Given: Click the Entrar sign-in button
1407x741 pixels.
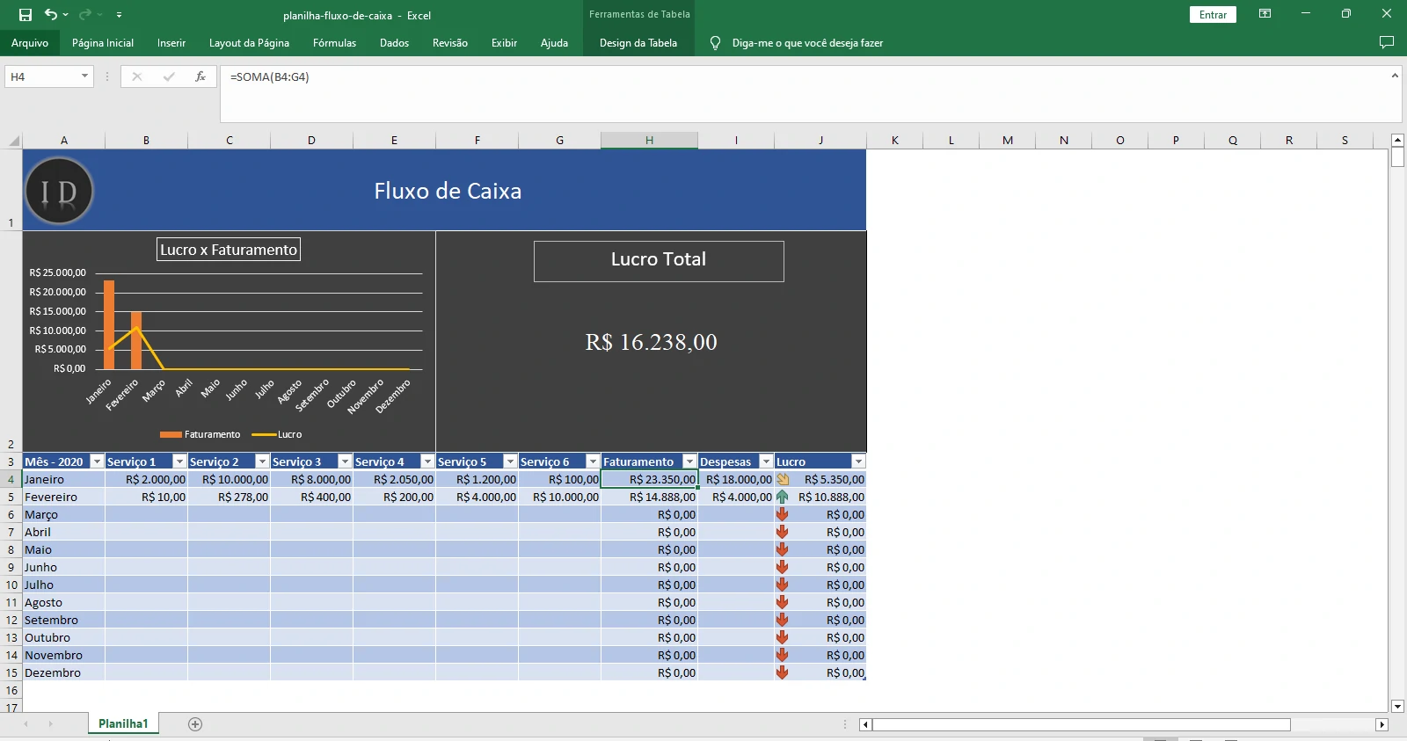Looking at the screenshot, I should pos(1213,15).
